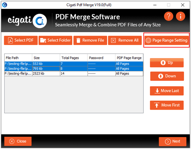Click the PDF Page Range column header
The width and height of the screenshot is (191, 149).
(x=129, y=58)
